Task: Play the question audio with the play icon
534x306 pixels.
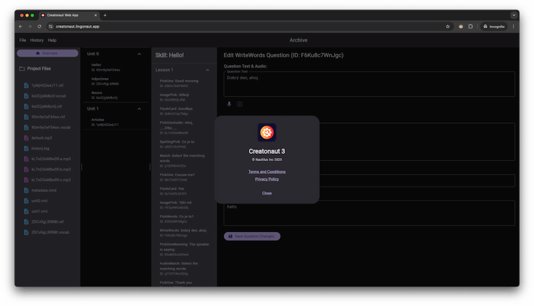Action: tap(240, 104)
